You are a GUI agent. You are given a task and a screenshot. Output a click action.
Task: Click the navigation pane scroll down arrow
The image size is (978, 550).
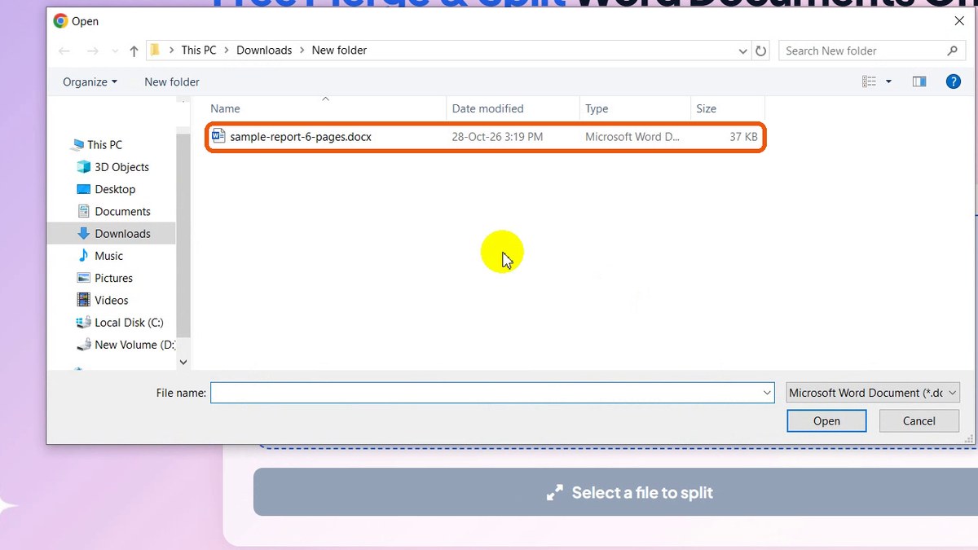183,362
